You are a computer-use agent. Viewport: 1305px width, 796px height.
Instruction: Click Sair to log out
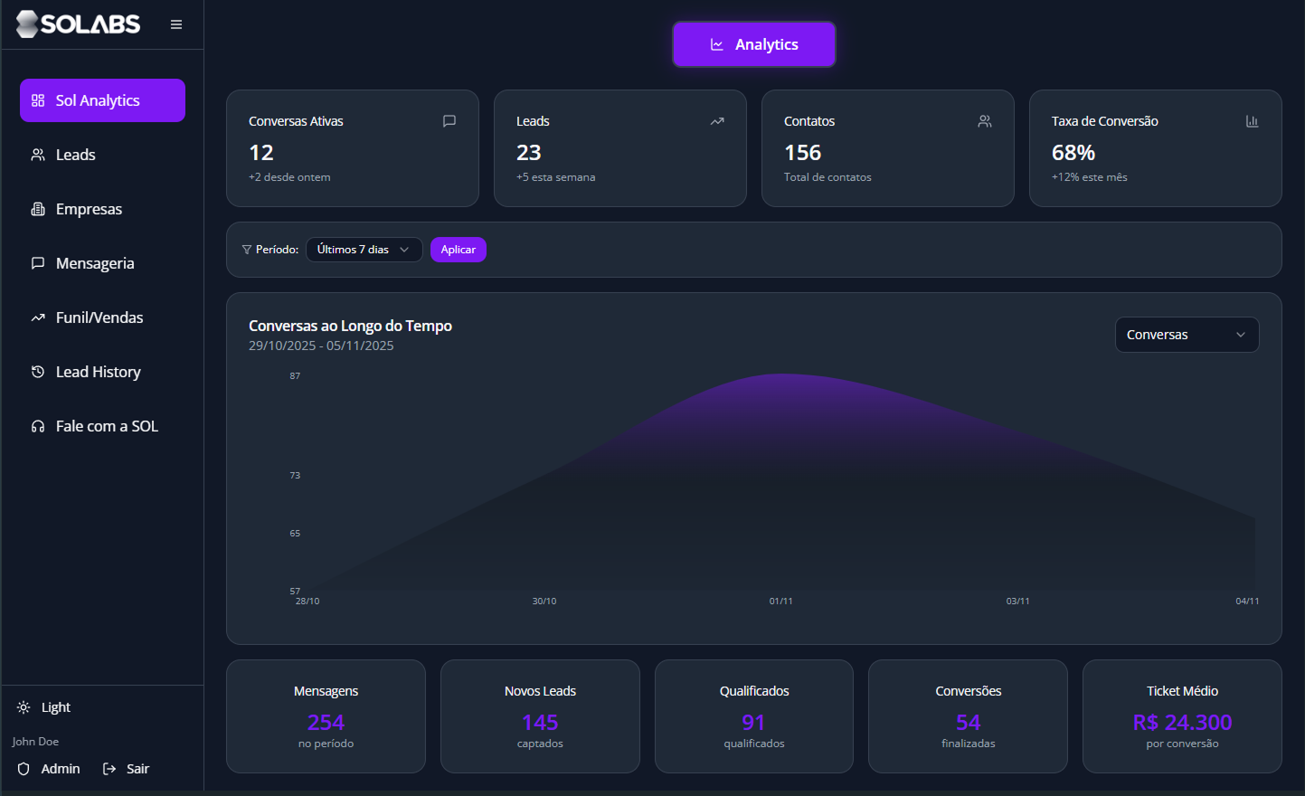click(127, 769)
